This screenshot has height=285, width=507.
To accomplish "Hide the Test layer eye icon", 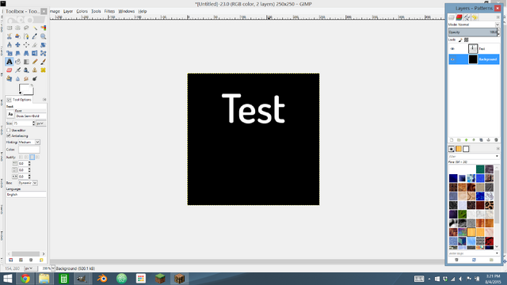I will tap(452, 49).
